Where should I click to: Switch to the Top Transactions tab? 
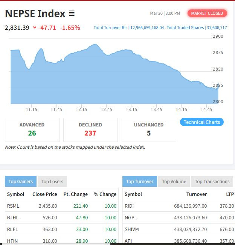pos(212,182)
